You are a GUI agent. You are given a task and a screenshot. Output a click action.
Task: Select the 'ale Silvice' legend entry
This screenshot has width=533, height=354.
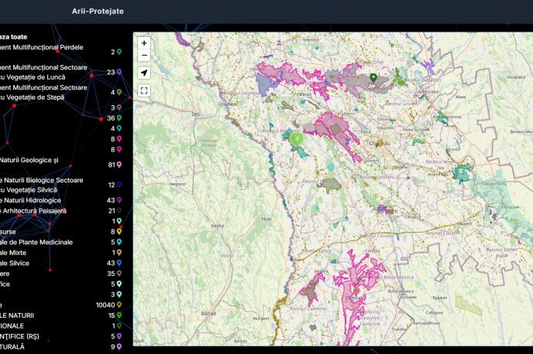click(15, 263)
